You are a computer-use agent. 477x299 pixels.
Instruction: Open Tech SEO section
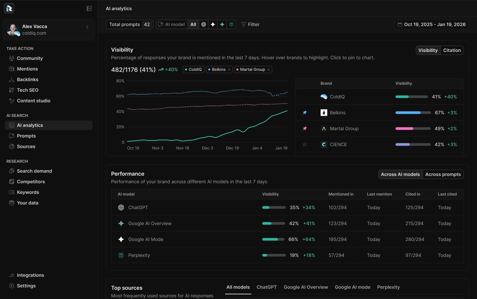click(49, 90)
